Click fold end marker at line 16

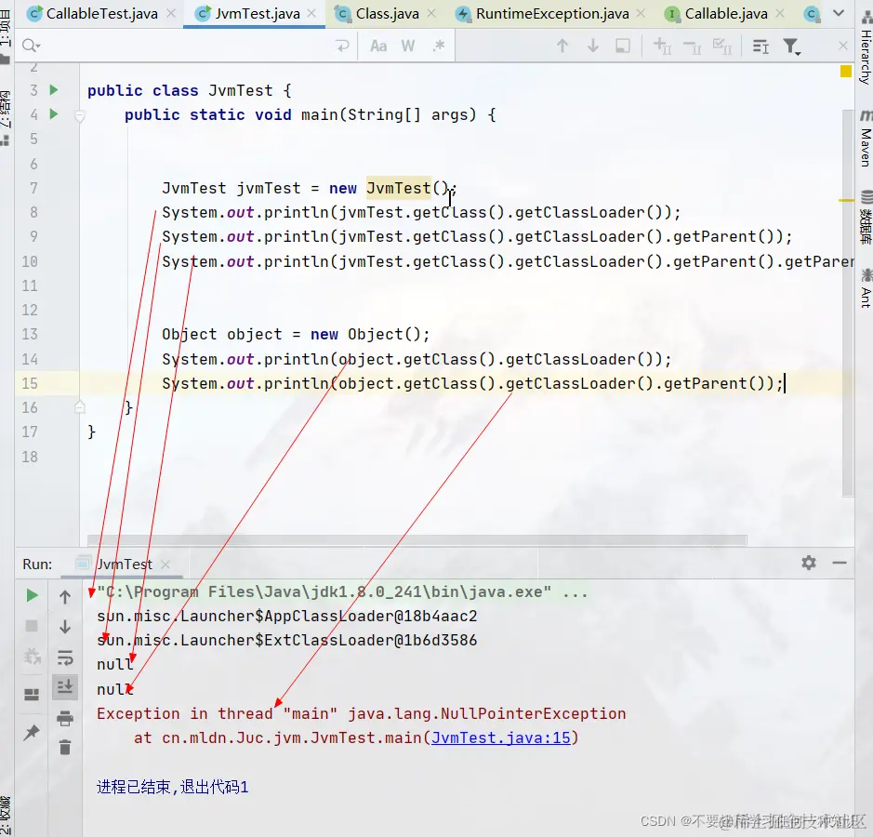point(80,407)
